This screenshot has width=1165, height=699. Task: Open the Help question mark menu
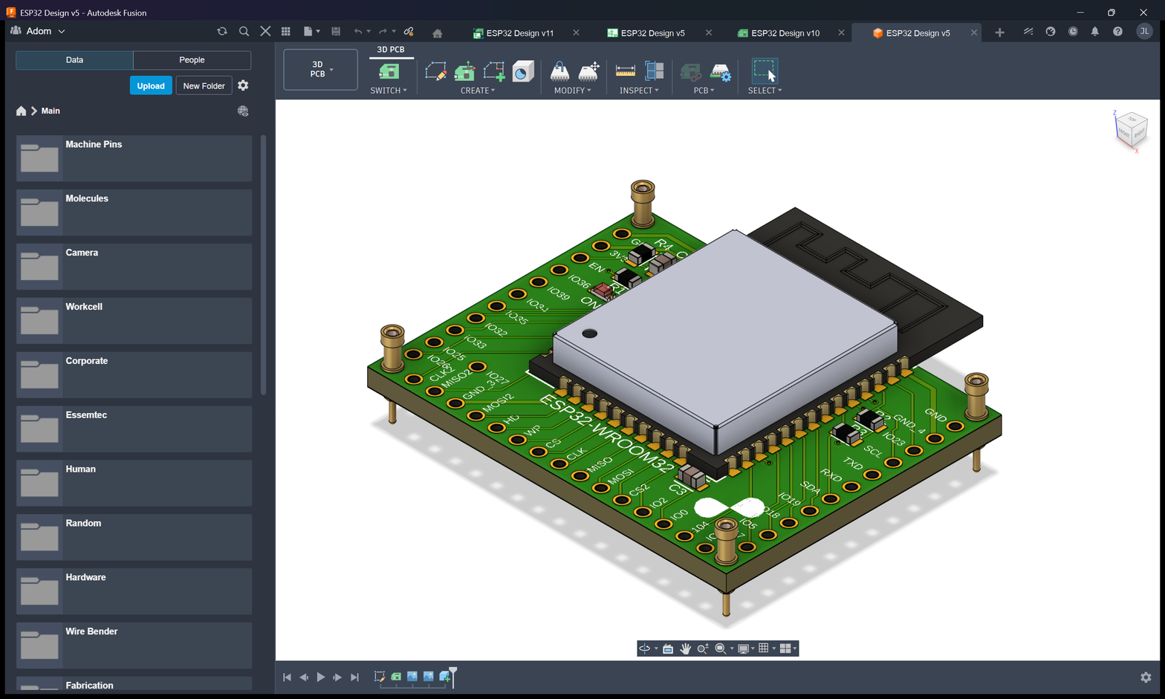[x=1117, y=31]
